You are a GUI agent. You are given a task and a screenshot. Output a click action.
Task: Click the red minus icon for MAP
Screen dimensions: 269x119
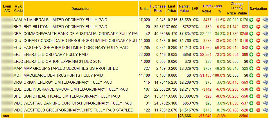[x=258, y=68]
